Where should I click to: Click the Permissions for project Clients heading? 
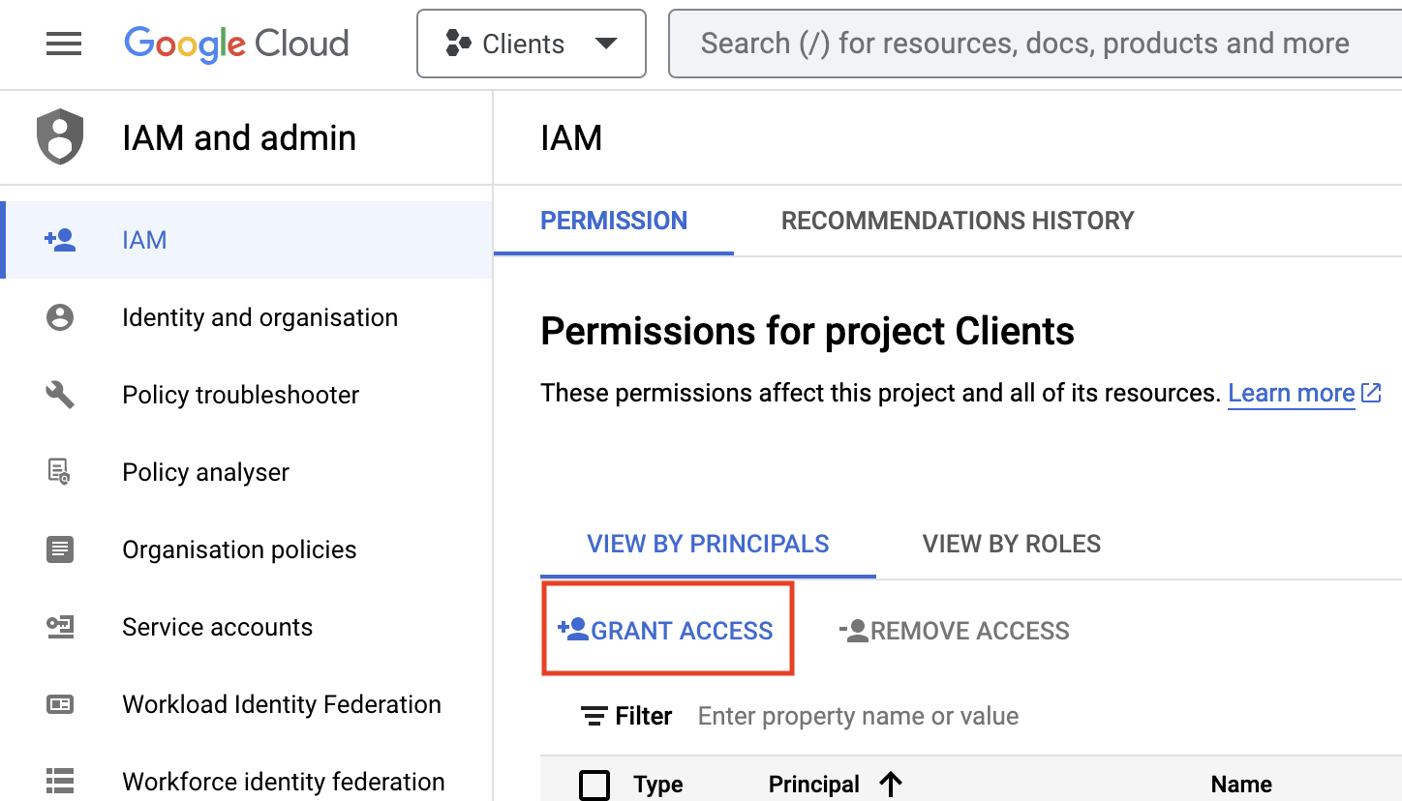(808, 332)
